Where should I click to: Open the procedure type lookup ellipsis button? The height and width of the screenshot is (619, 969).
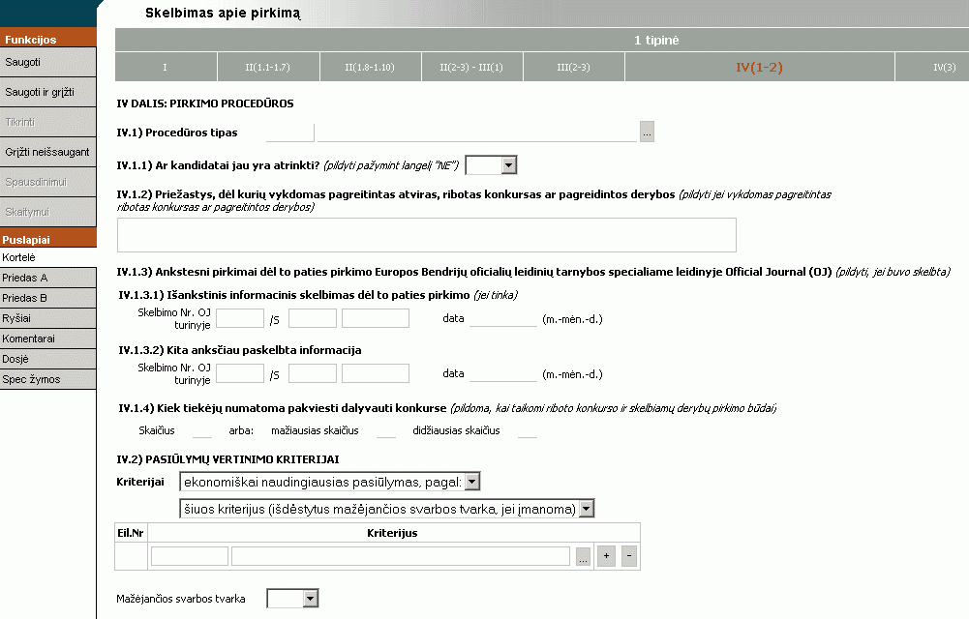coord(647,133)
